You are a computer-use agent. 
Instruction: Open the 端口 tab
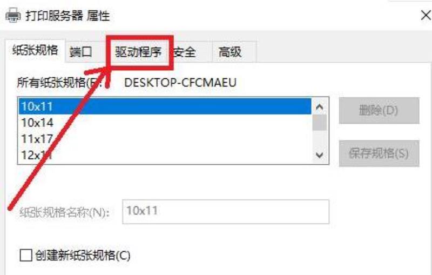80,52
